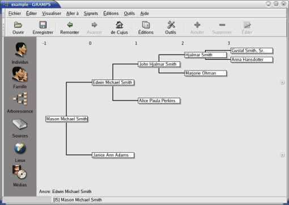
Task: Expand ancestors arrow beside Janice's branch
Action: point(282,155)
